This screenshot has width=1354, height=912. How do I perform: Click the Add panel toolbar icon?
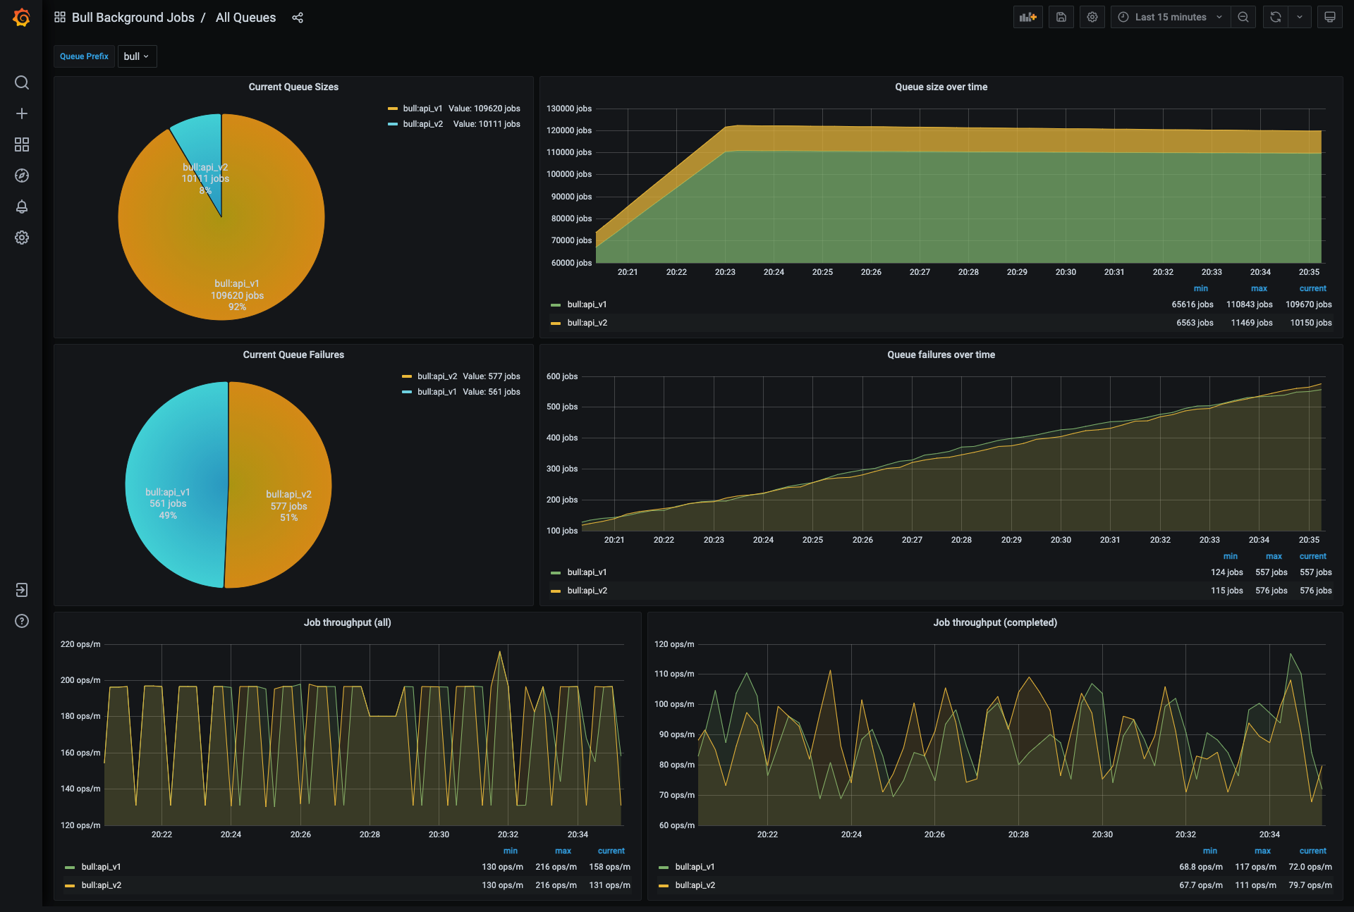click(x=1027, y=17)
